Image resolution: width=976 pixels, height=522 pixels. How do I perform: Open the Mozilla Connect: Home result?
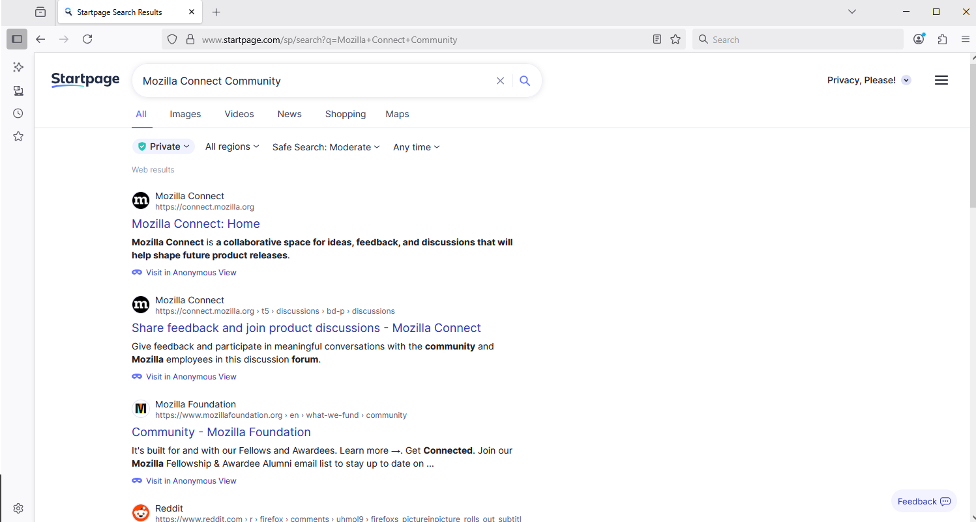pyautogui.click(x=196, y=224)
